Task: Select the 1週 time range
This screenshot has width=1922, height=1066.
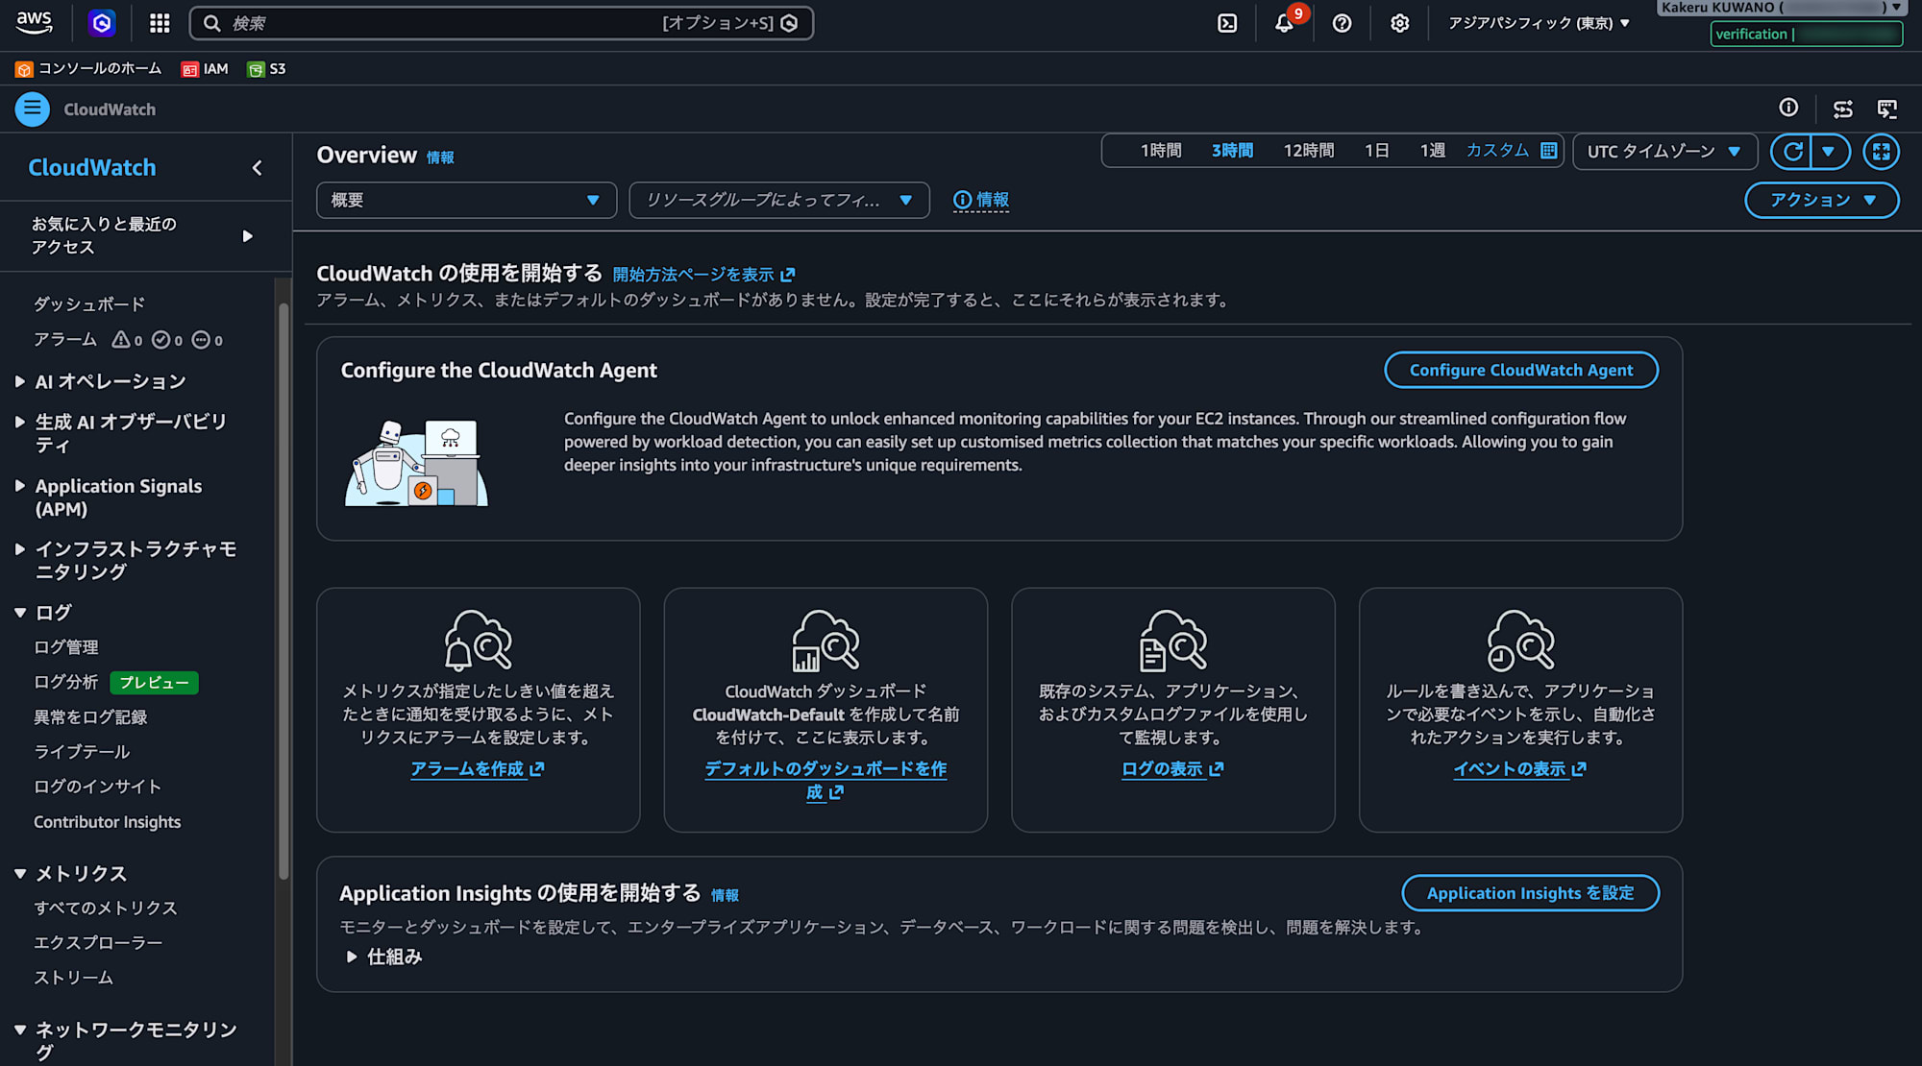Action: point(1433,151)
